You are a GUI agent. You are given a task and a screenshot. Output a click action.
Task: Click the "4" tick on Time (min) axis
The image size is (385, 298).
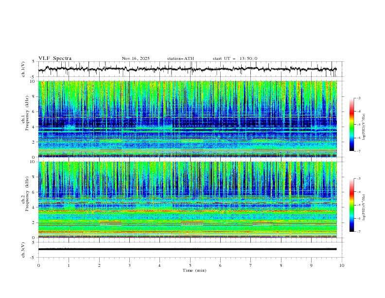160,265
